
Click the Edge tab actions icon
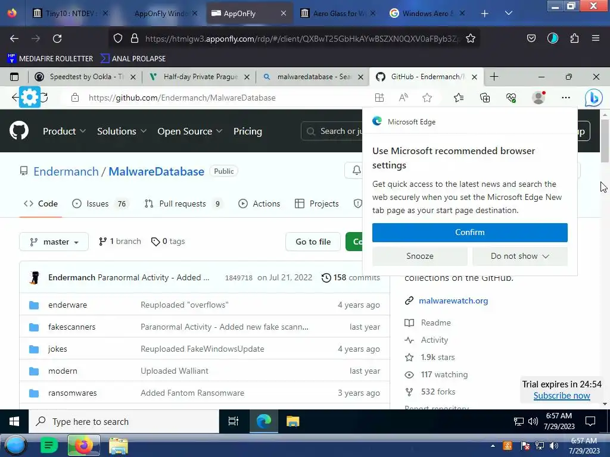(14, 77)
